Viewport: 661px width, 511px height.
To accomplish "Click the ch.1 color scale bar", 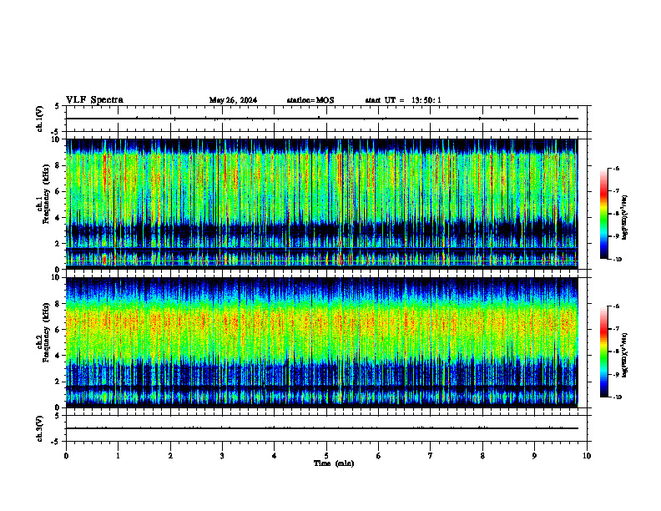I will click(604, 214).
